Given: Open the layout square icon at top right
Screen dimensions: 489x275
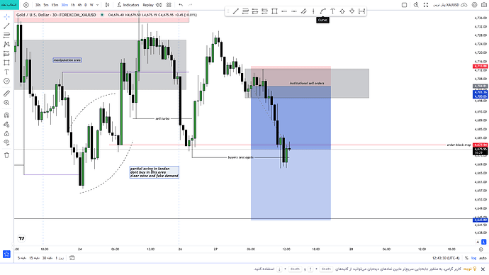Looking at the screenshot, I should (x=404, y=5).
